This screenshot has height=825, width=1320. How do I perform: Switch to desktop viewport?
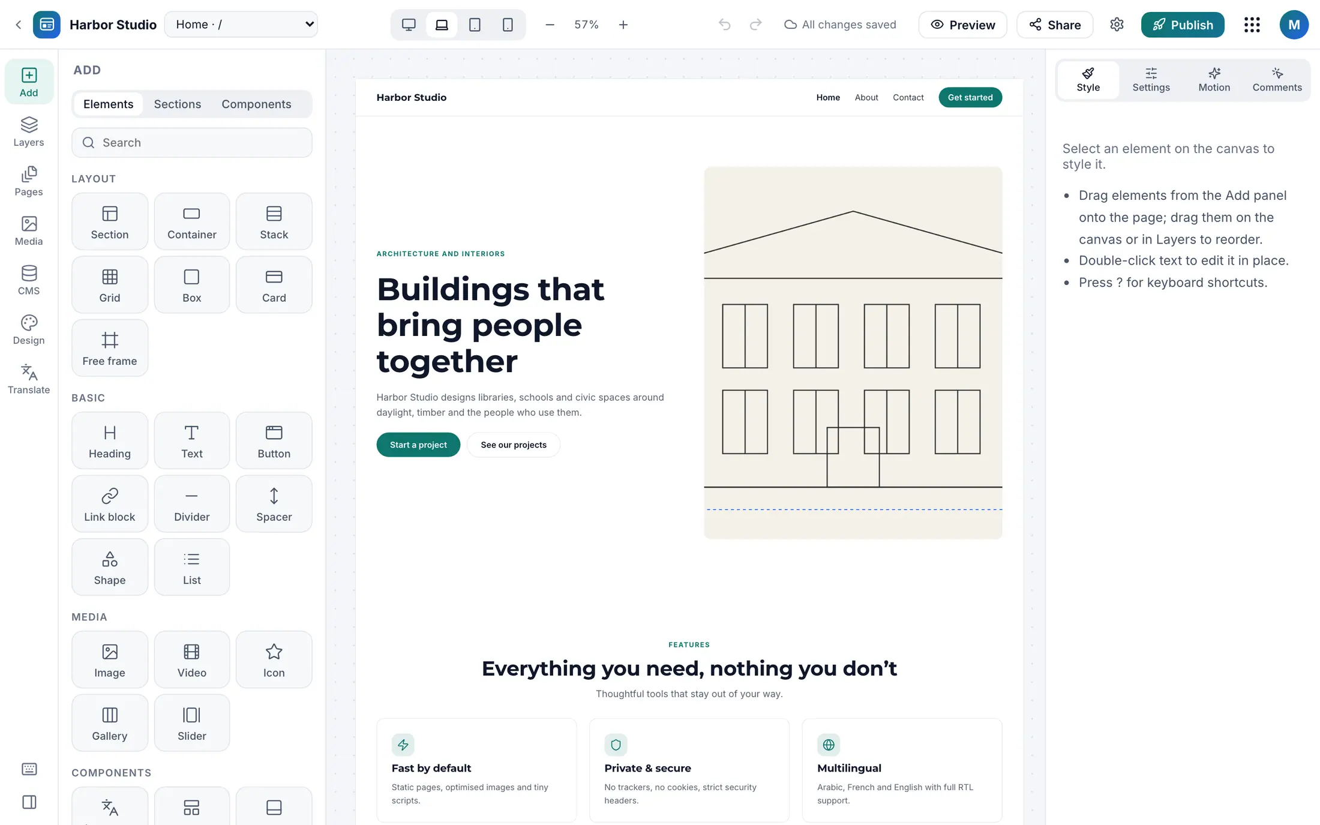409,25
